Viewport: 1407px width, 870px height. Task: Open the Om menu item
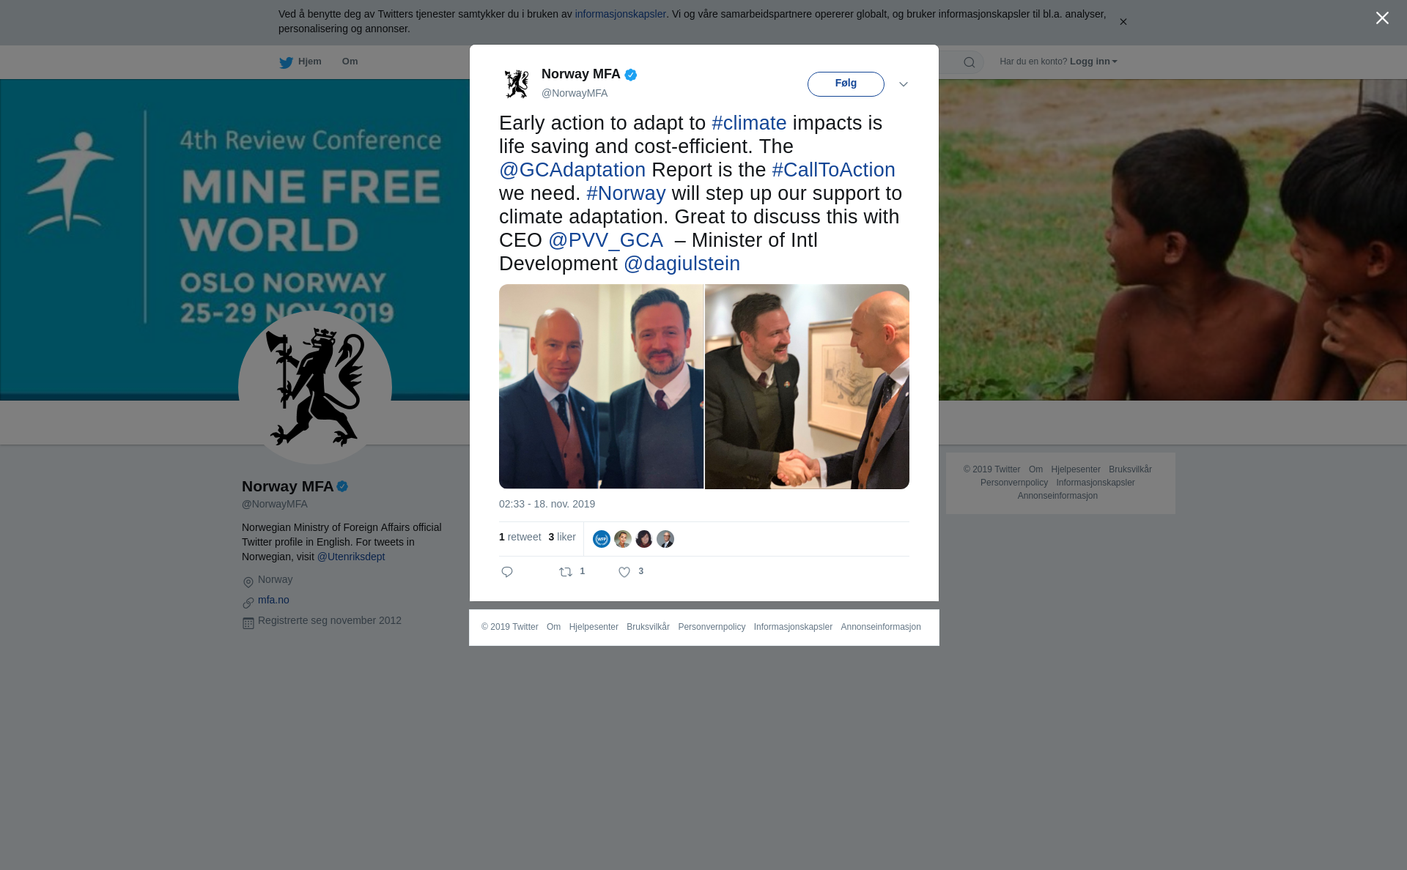350,62
